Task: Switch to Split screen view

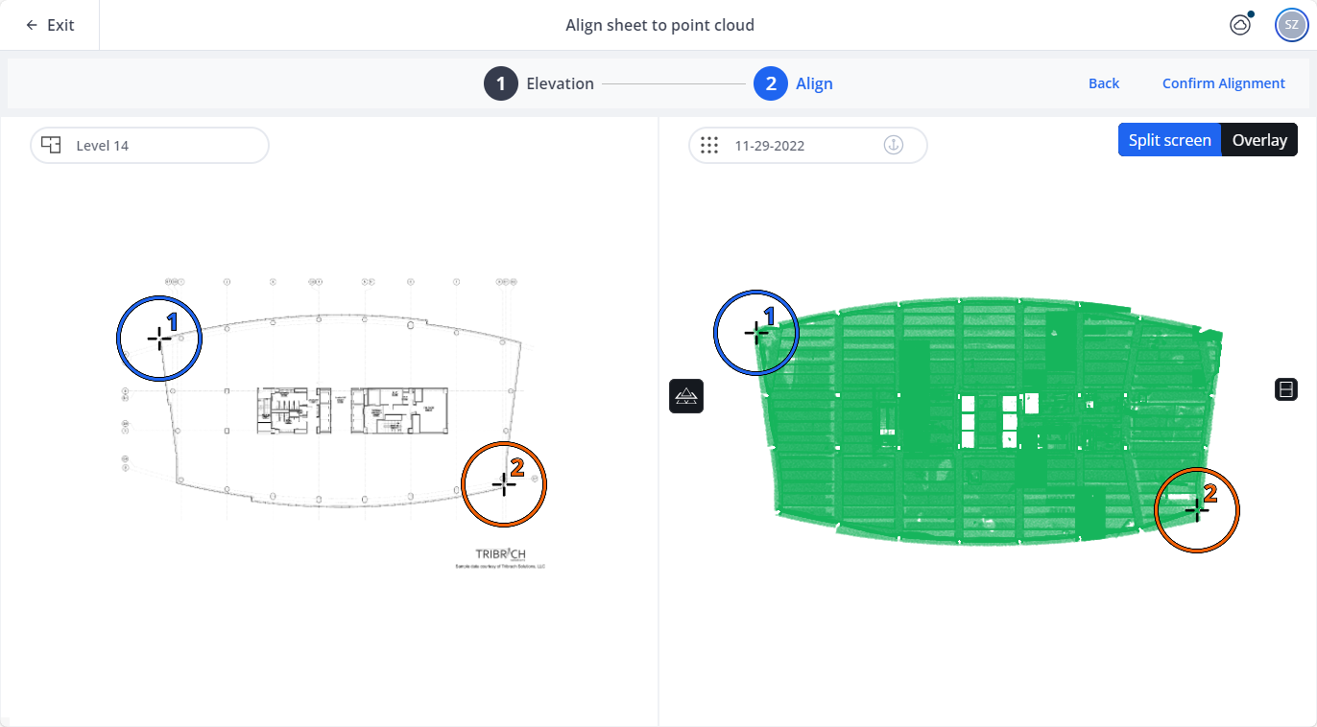Action: click(x=1169, y=140)
